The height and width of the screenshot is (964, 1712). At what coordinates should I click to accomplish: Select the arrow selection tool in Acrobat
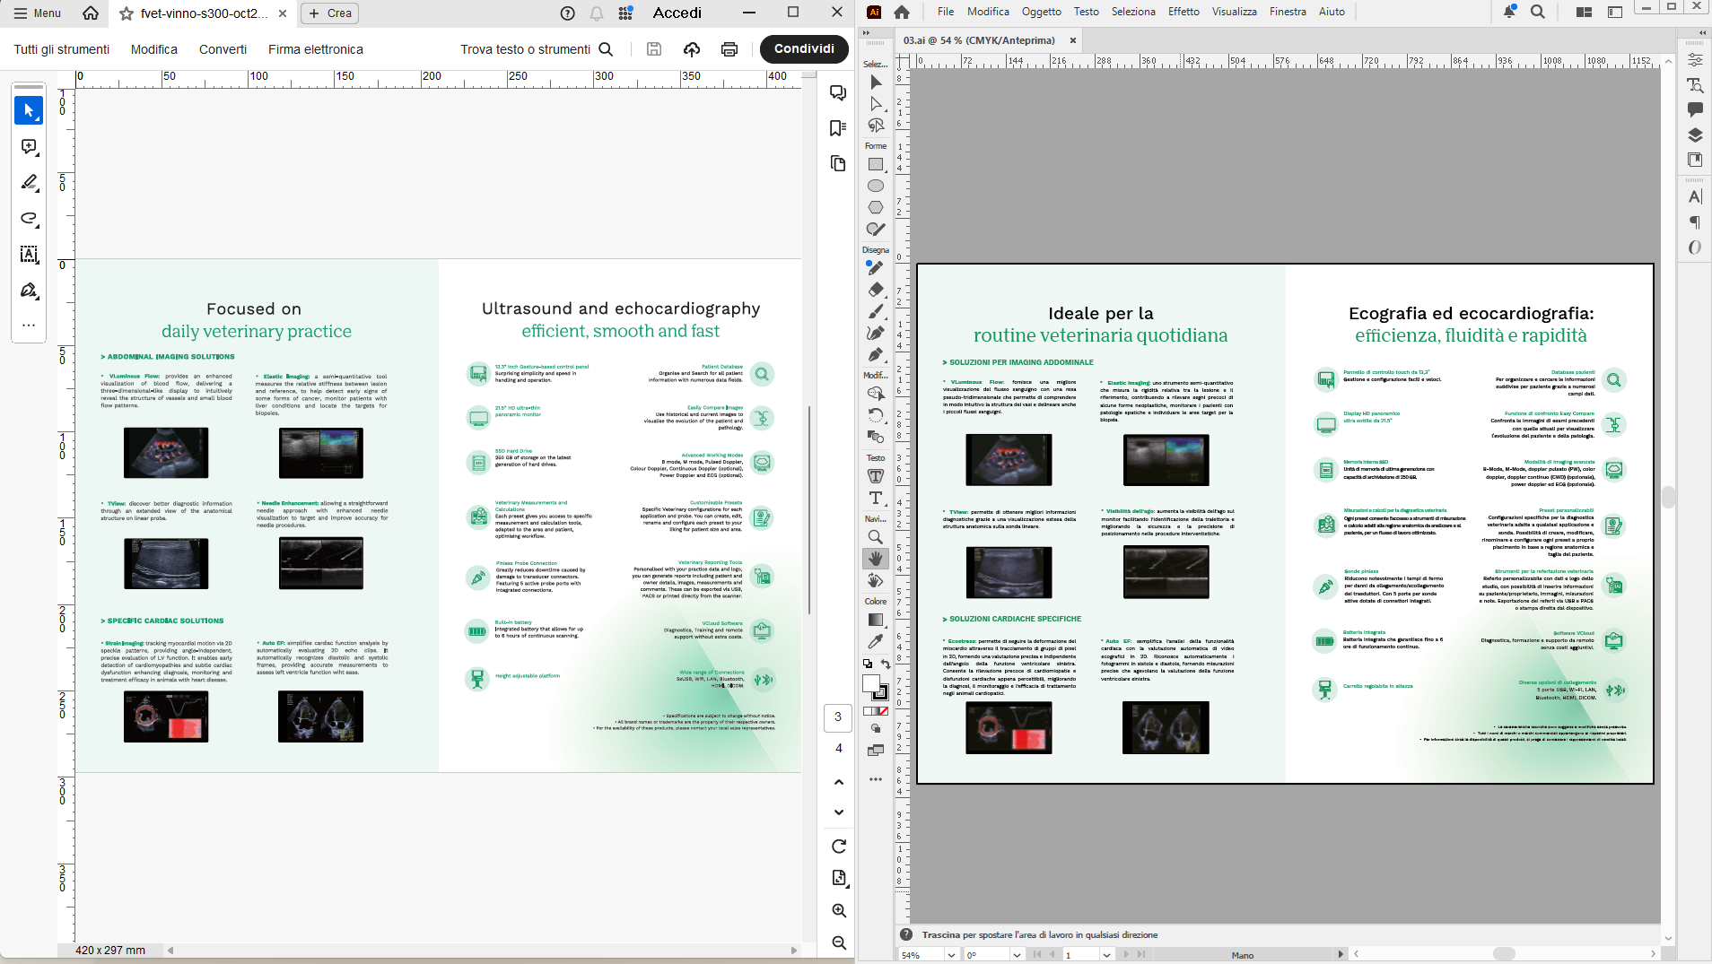[29, 110]
